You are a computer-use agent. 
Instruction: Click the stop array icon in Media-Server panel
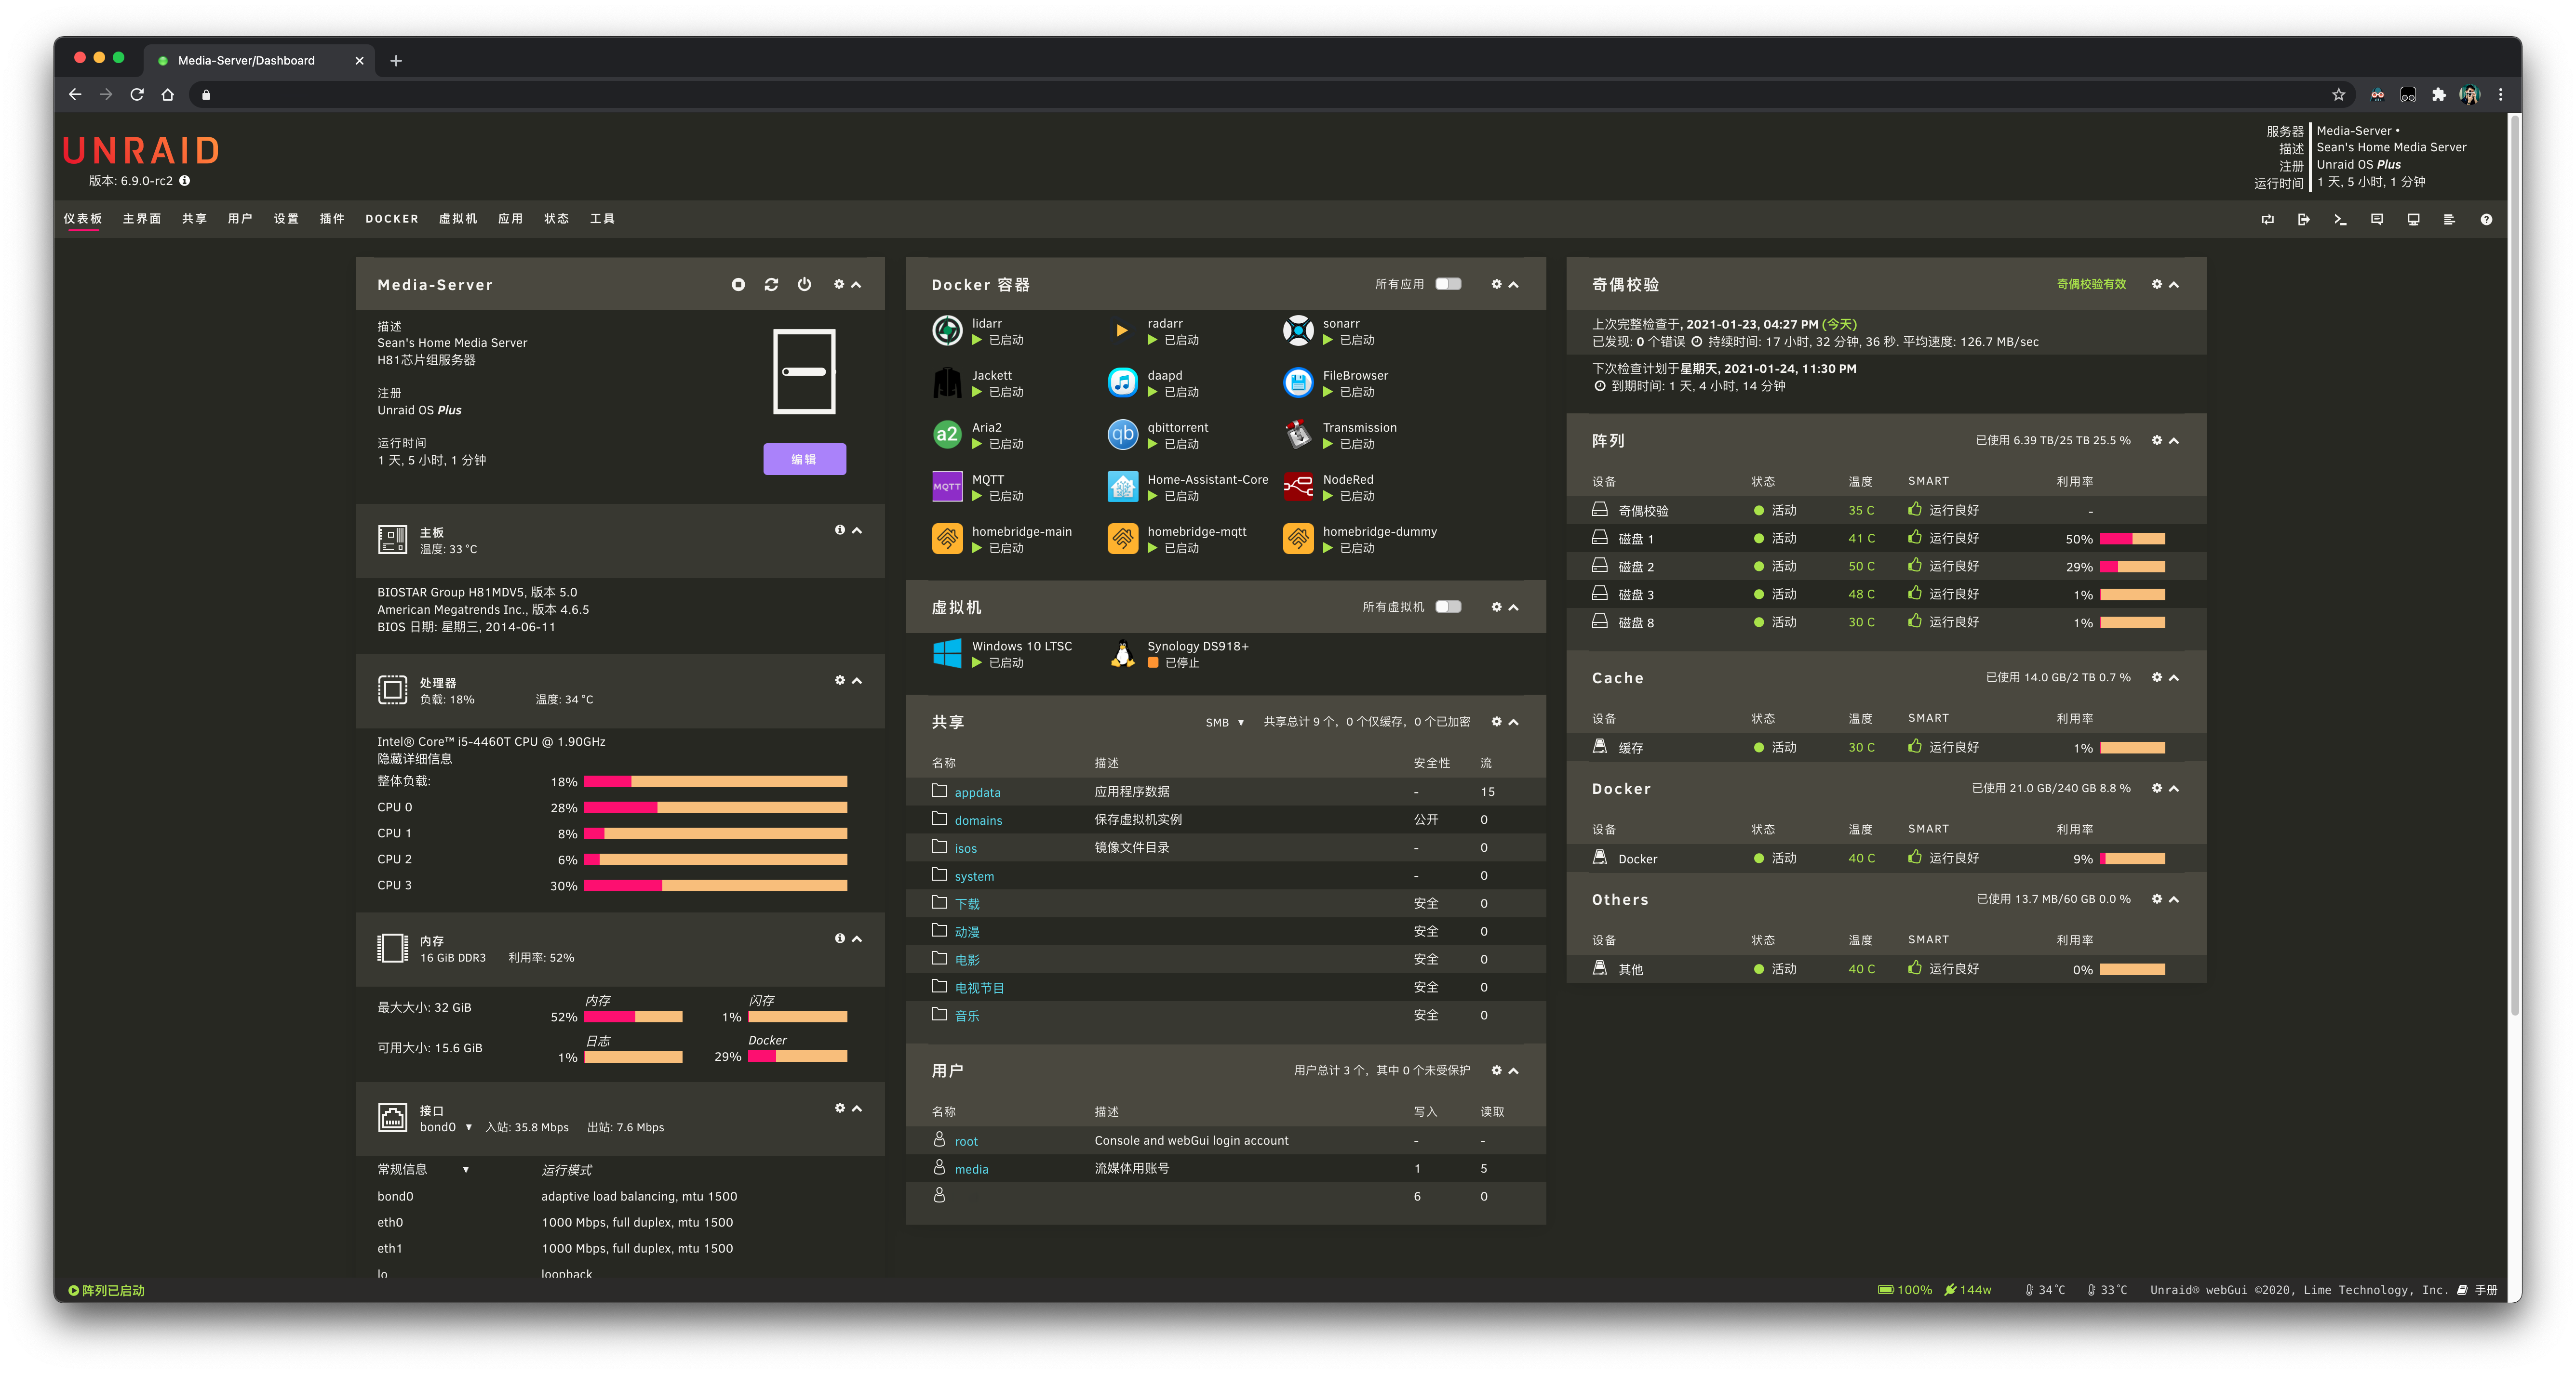click(738, 285)
